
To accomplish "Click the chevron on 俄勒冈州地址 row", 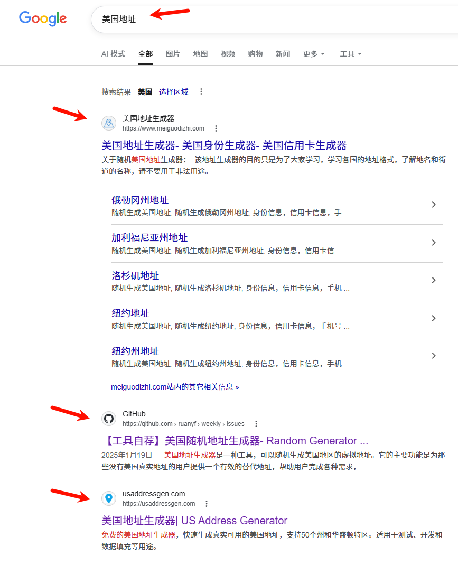I will 434,205.
